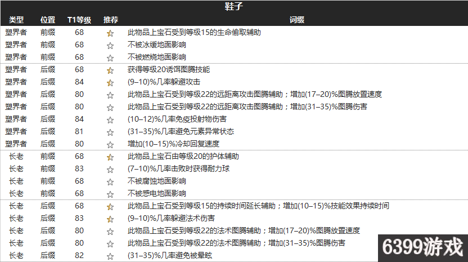Click 后缀 in the 几率避免被晕眩 row

[48, 255]
